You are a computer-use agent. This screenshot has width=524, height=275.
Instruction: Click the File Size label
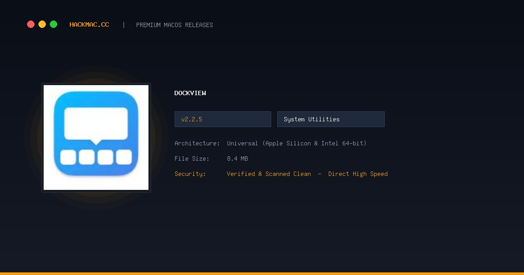pyautogui.click(x=192, y=158)
